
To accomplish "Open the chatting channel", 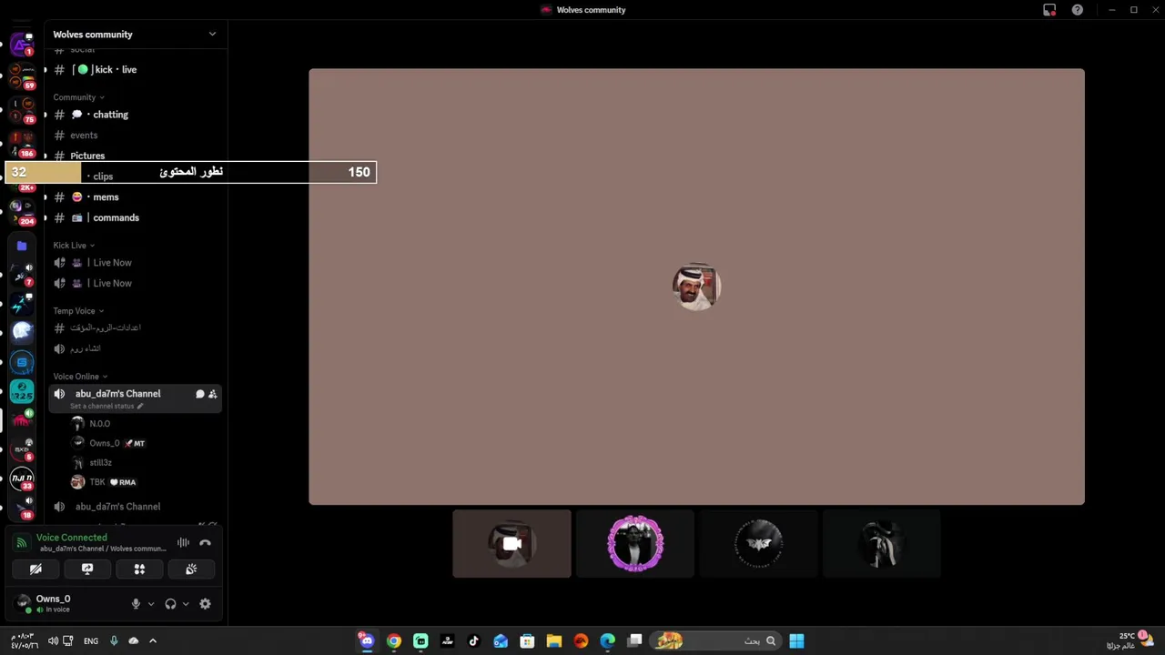I will coord(135,115).
